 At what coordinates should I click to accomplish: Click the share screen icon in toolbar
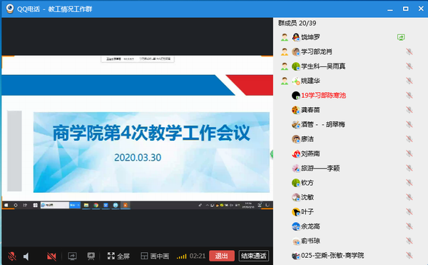point(72,256)
